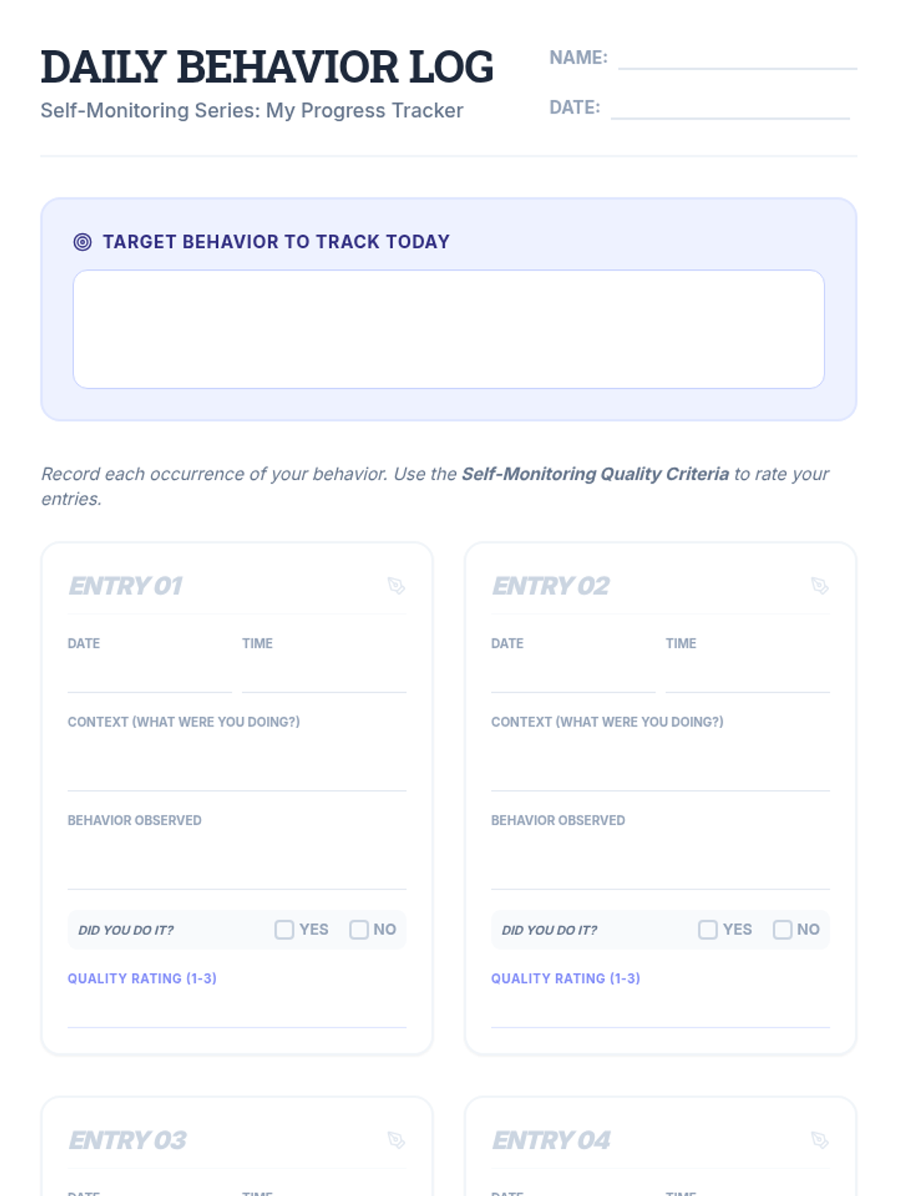This screenshot has height=1196, width=897.
Task: Click the Date line in the header
Action: coord(730,109)
